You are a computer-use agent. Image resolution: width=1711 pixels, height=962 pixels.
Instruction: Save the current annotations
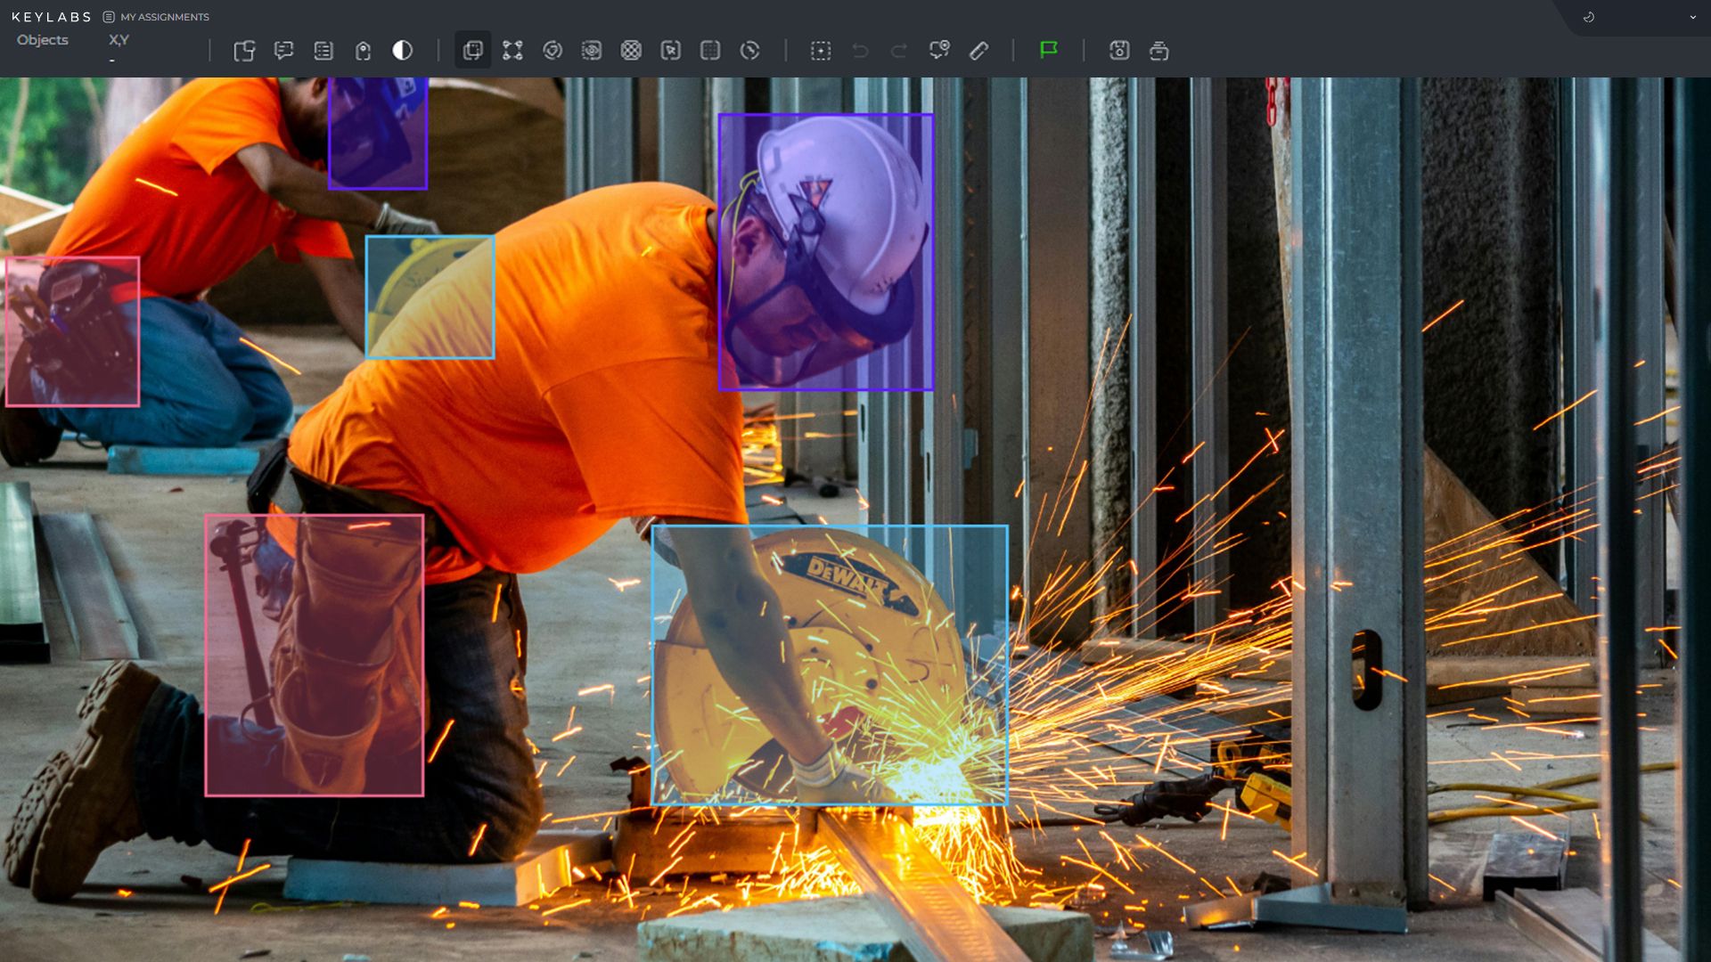pos(1119,51)
